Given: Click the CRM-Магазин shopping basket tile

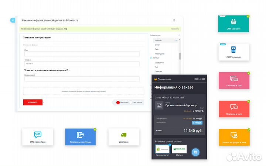Looking at the screenshot, I should tap(233, 24).
